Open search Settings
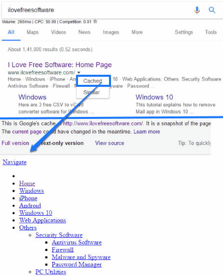 [x=183, y=32]
